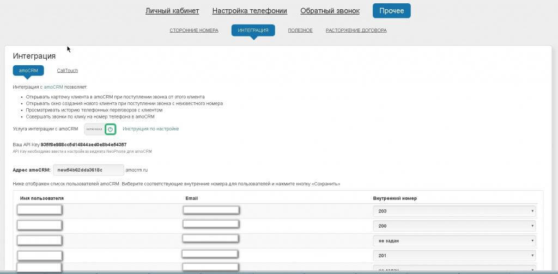
Task: Switch to the CallTouch tab
Action: [68, 70]
